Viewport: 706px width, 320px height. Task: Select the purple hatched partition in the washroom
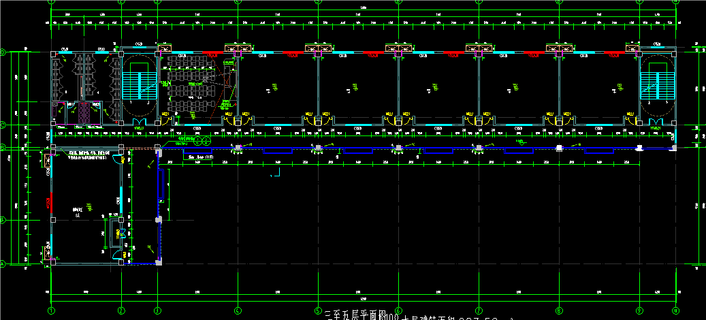(x=84, y=112)
